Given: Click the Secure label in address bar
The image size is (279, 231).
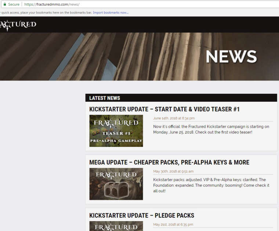Looking at the screenshot, I should (x=14, y=4).
